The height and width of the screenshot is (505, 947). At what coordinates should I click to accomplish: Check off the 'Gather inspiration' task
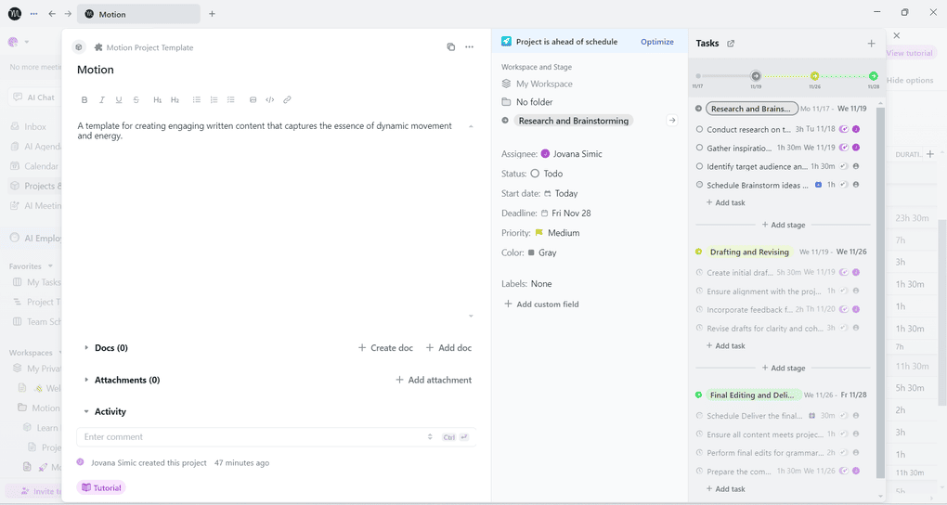[x=699, y=148]
